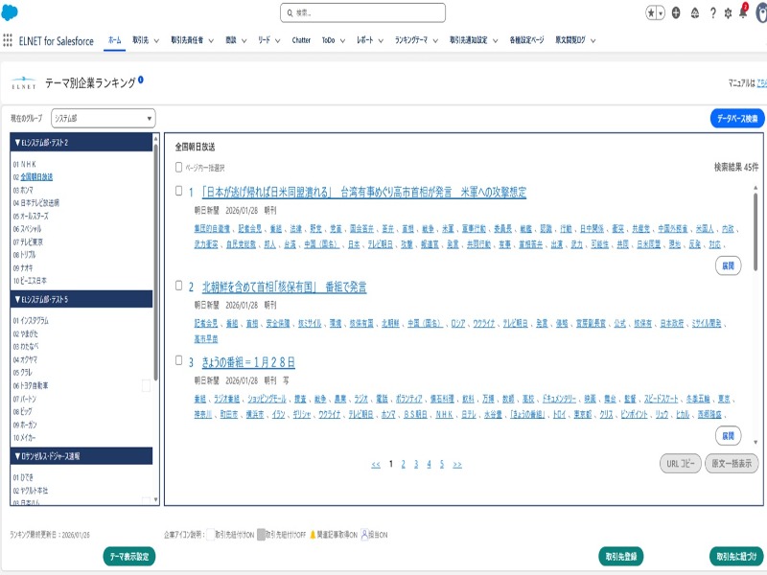Open the レポート tab dropdown chevron
This screenshot has width=767, height=575.
(x=381, y=40)
